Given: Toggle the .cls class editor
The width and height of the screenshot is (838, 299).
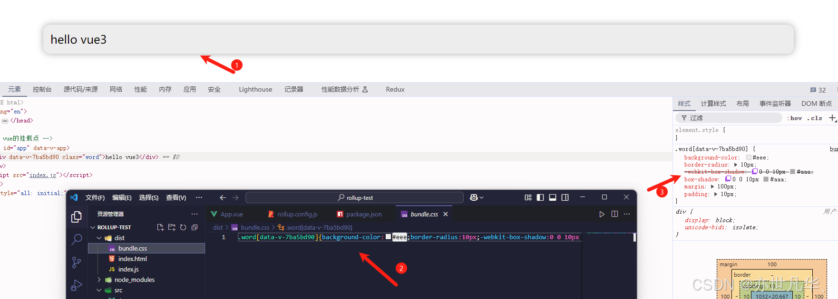Looking at the screenshot, I should 815,118.
